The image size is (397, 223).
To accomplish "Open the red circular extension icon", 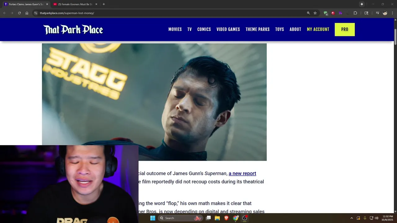I will [333, 13].
